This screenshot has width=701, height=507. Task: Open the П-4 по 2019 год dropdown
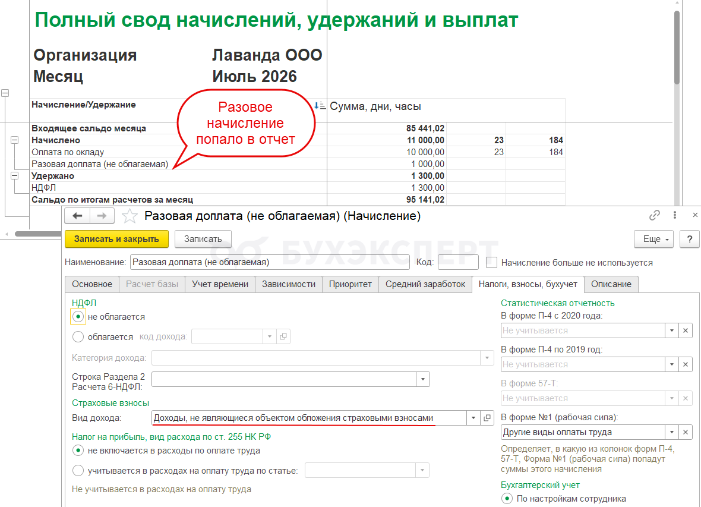[x=671, y=365]
